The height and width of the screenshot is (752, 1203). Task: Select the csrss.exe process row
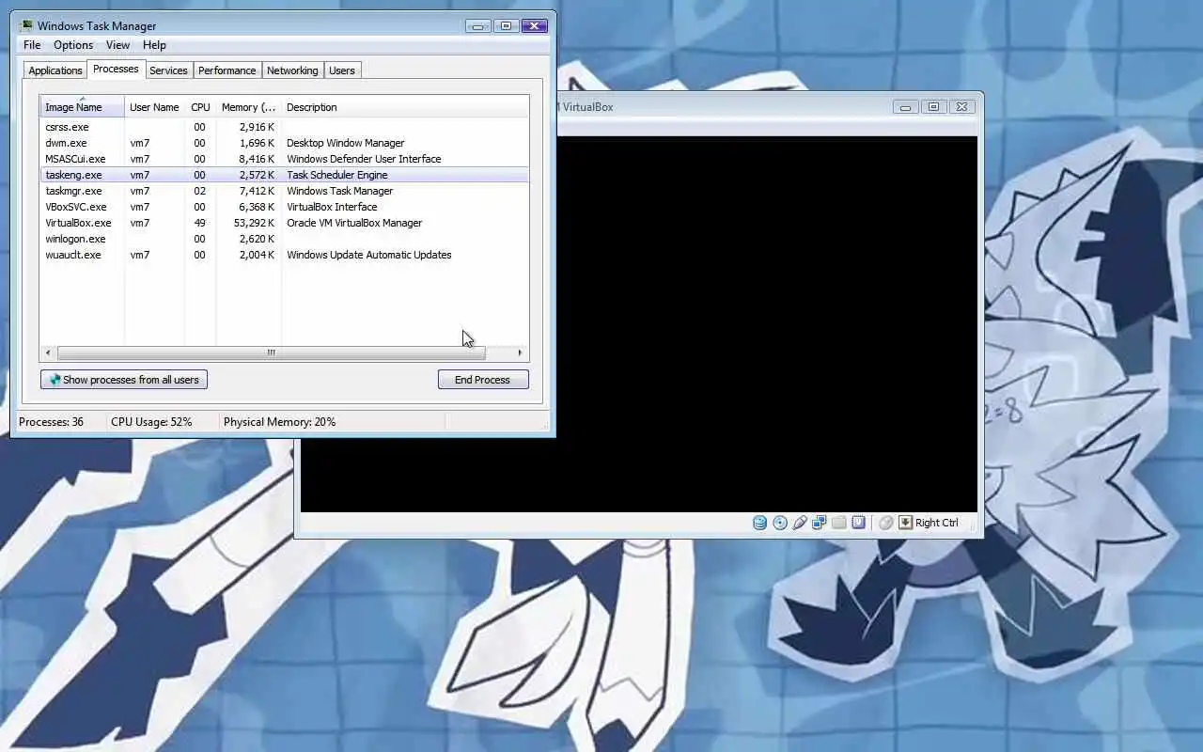[x=284, y=127]
